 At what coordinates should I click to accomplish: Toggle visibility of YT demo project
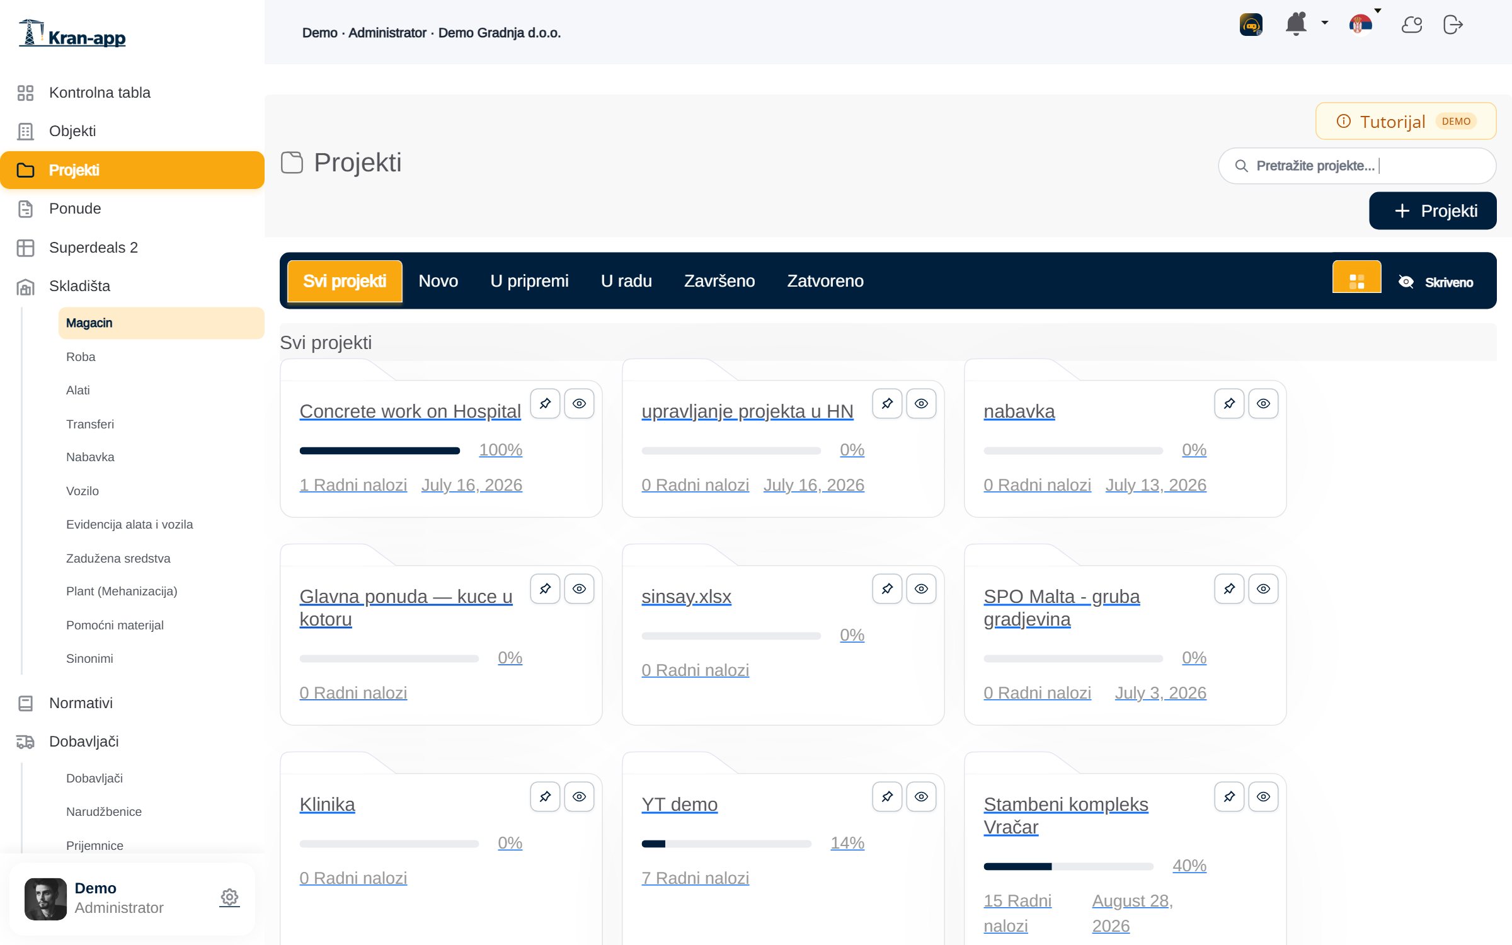(x=921, y=796)
